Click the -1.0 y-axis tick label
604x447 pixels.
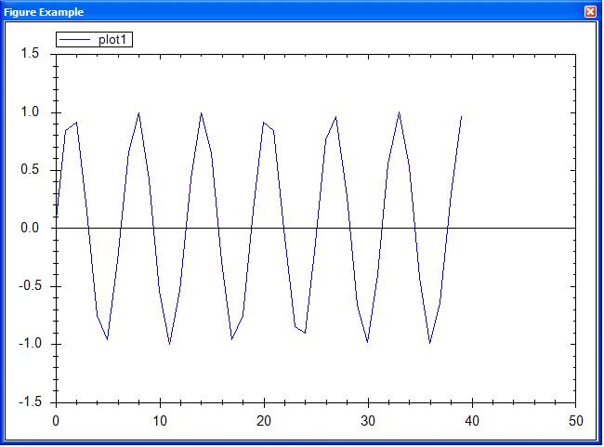click(28, 344)
